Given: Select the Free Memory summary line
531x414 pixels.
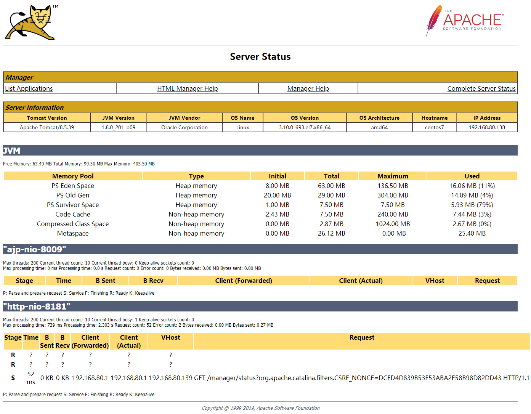Looking at the screenshot, I should [79, 164].
